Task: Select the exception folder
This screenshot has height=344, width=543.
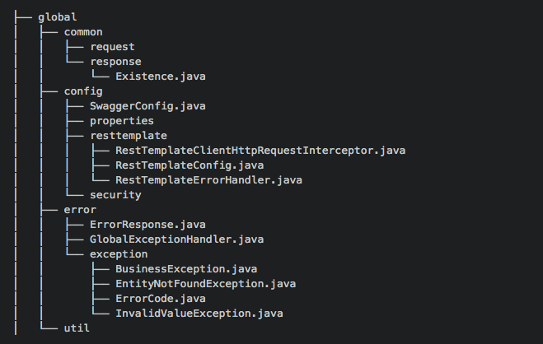Action: pyautogui.click(x=119, y=254)
